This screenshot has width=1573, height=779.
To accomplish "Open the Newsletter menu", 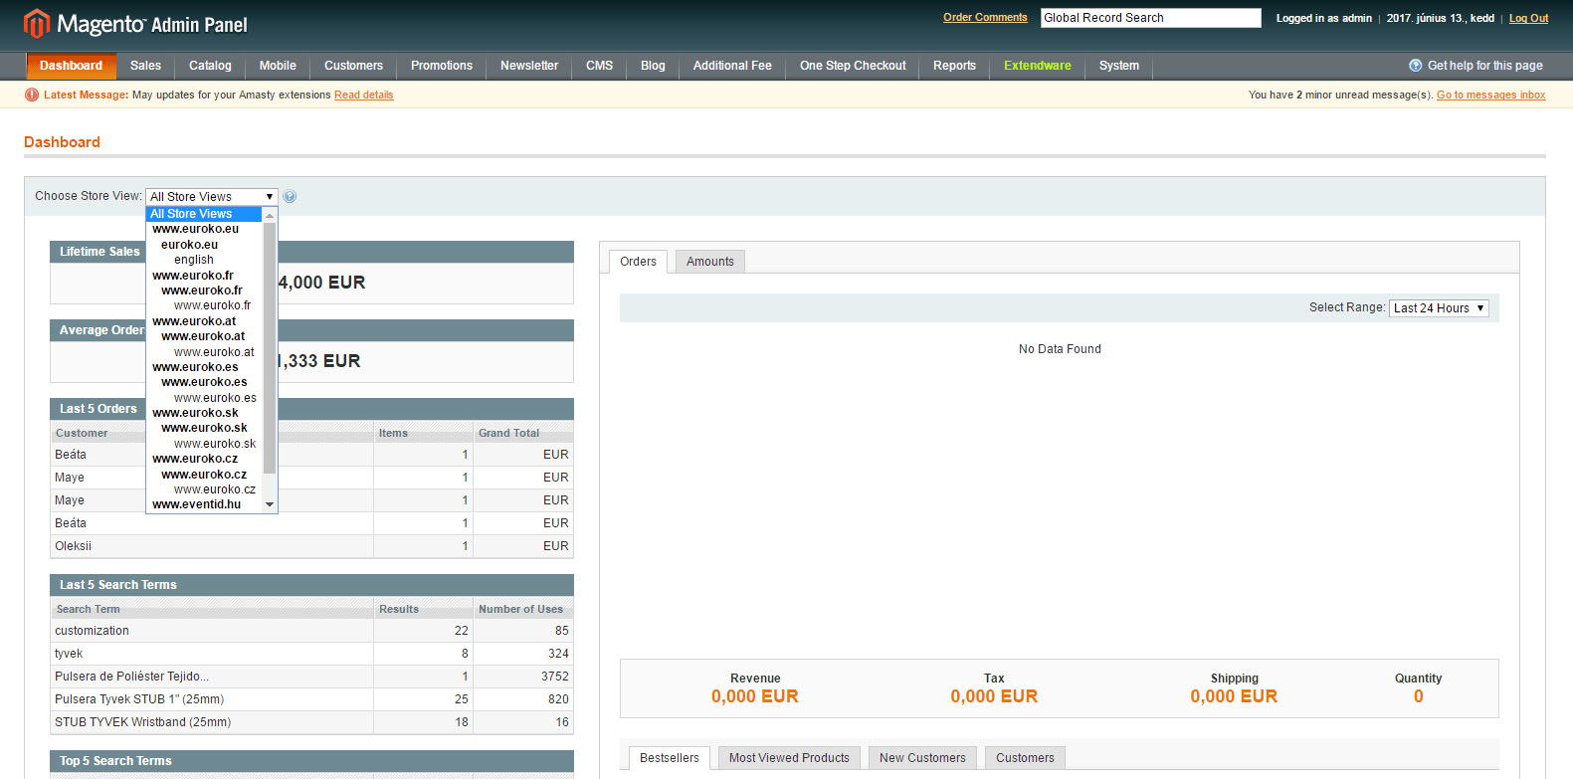I will tap(529, 66).
